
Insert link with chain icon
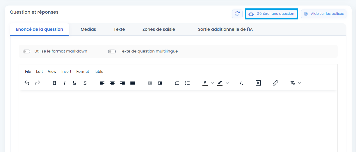[275, 83]
